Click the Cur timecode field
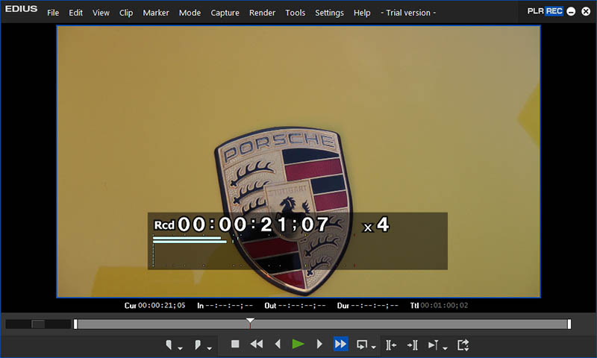Viewport: 597px width, 358px height. (x=154, y=305)
